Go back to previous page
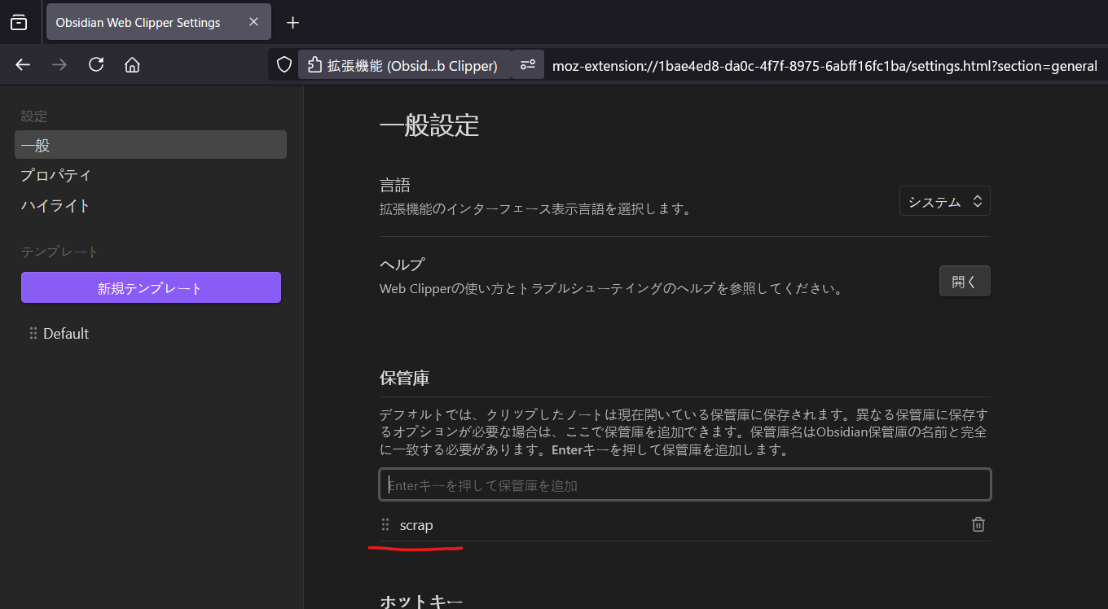The image size is (1108, 609). [23, 65]
